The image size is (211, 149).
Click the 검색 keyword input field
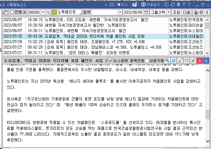105,12
